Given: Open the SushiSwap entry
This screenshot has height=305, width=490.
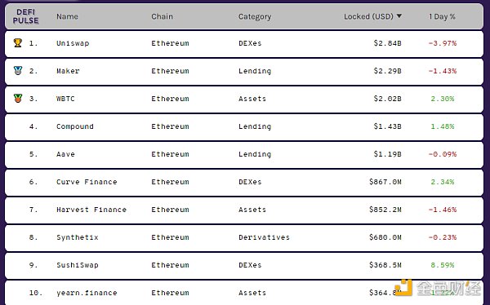Looking at the screenshot, I should click(78, 265).
